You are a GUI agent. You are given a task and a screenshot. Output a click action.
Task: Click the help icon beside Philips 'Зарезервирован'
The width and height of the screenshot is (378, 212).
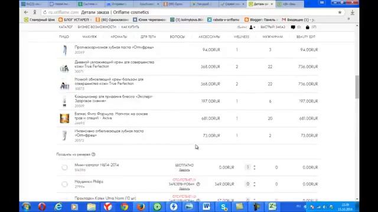point(198,184)
